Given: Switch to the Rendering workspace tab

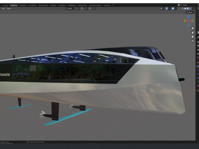Looking at the screenshot, I should tap(72, 5).
